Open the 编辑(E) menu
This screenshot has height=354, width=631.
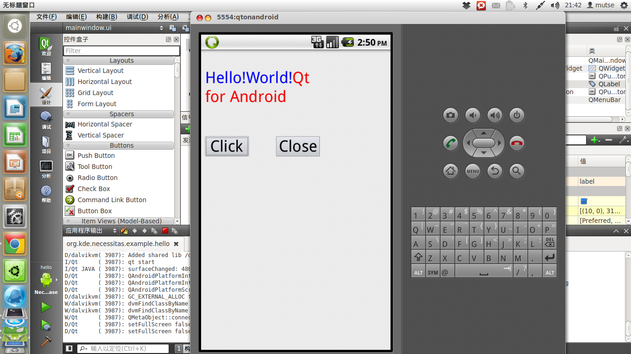tap(76, 17)
